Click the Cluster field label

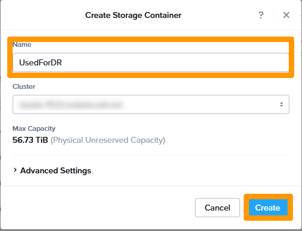coord(24,86)
